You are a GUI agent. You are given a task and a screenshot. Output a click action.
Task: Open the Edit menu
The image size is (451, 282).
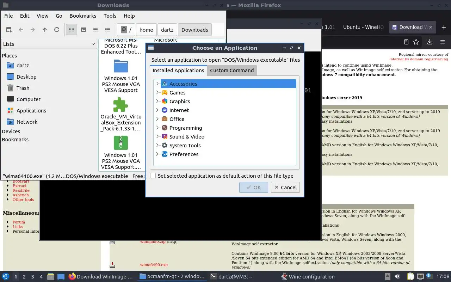click(x=25, y=16)
